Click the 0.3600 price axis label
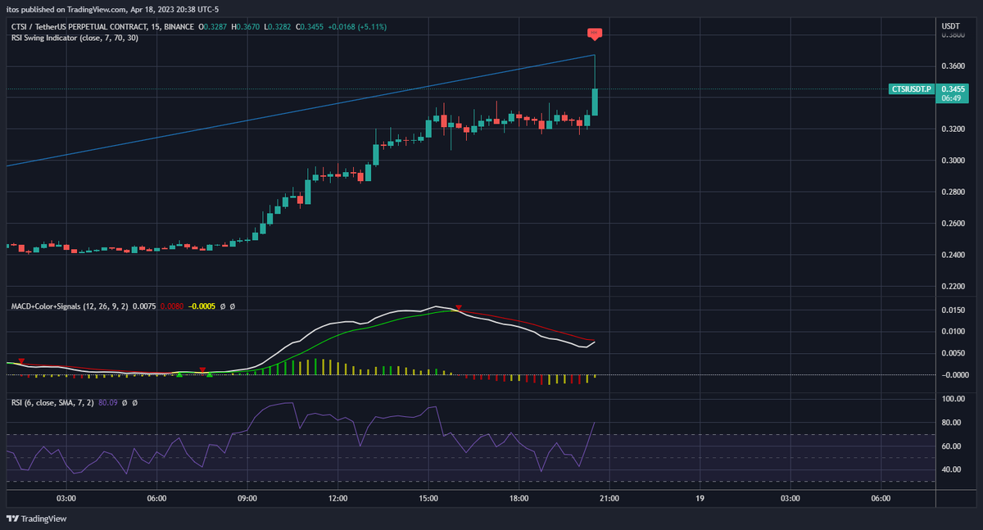The image size is (983, 530). (x=954, y=66)
